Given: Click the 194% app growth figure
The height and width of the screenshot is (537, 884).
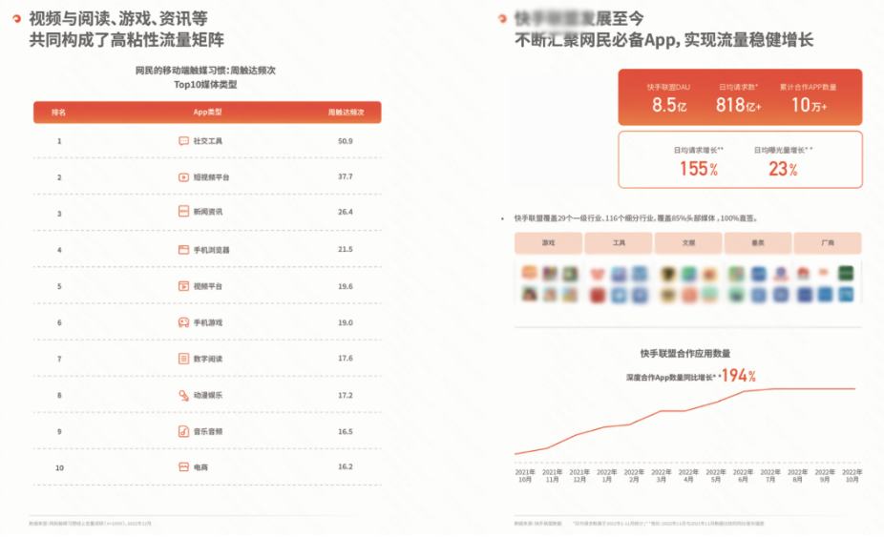Looking at the screenshot, I should (x=739, y=375).
